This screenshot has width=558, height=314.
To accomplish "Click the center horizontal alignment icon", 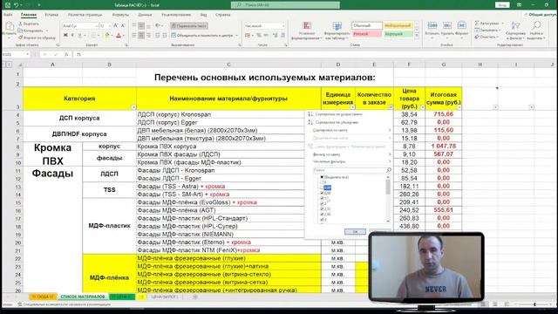I will 141,35.
